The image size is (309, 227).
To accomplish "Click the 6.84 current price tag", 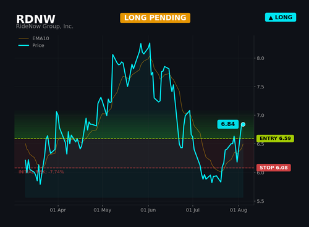I will click(x=228, y=124).
